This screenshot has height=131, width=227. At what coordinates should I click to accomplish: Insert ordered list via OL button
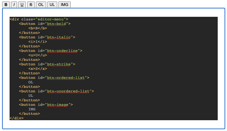tap(41, 4)
